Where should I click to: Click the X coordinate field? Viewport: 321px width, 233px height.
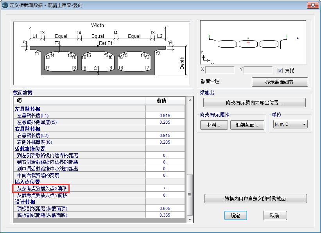(x=220, y=70)
